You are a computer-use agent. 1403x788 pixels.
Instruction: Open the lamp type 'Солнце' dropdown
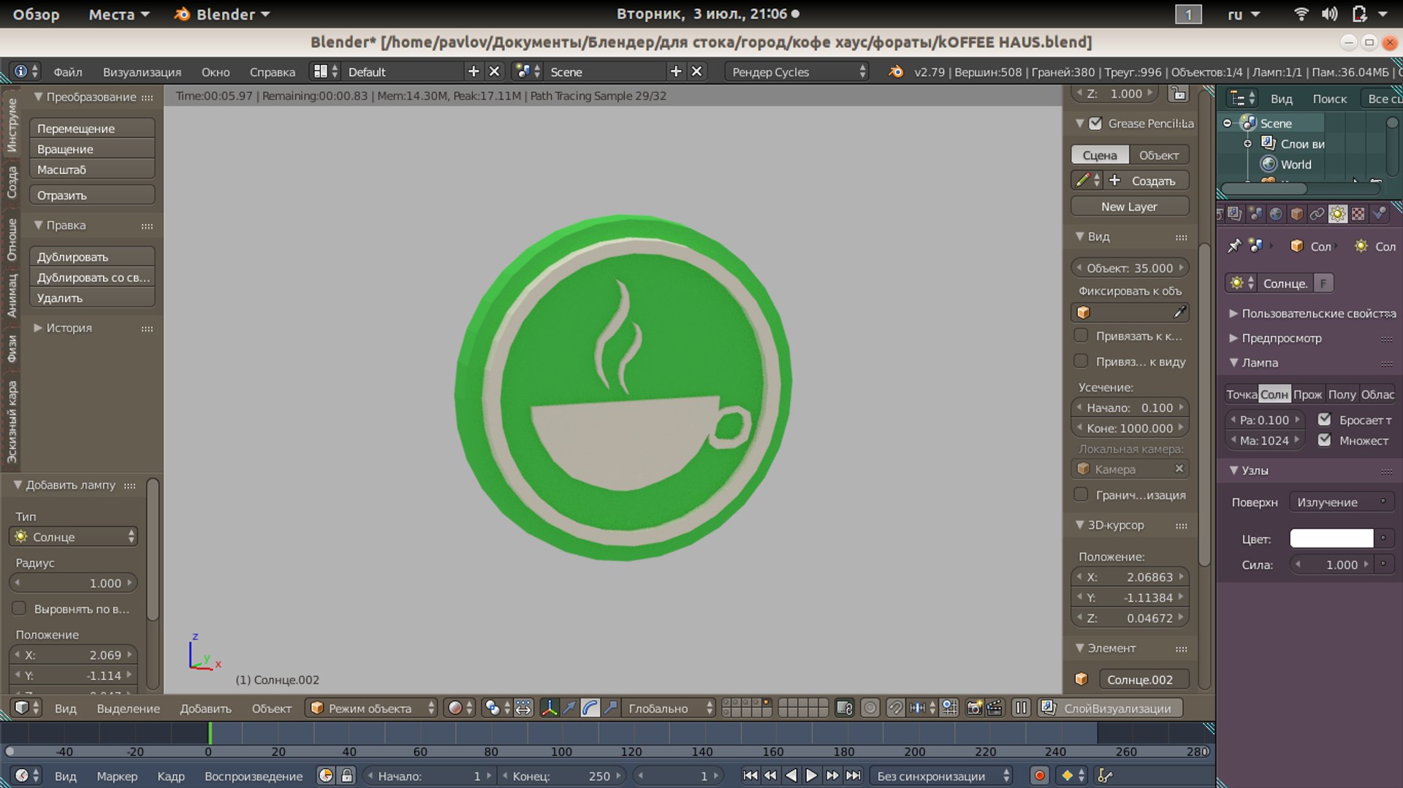[x=73, y=537]
